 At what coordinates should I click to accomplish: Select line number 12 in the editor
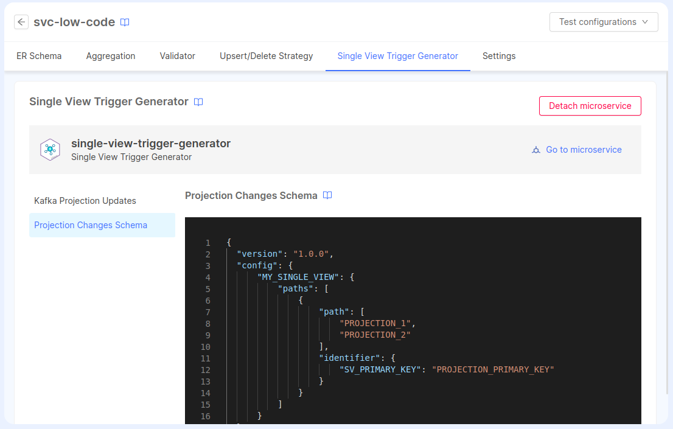click(206, 369)
